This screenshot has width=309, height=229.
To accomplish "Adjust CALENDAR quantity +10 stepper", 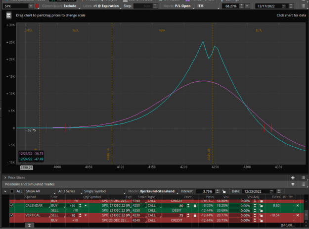I will point(80,206).
